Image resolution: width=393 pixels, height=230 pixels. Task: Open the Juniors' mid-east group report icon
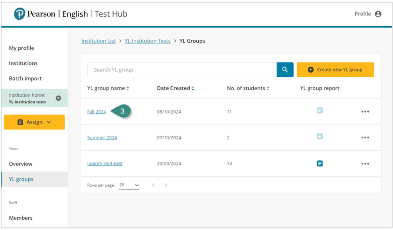point(319,163)
